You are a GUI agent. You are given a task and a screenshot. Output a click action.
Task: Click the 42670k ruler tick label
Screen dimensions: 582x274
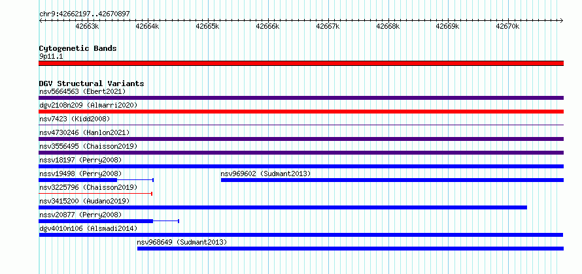tap(507, 26)
